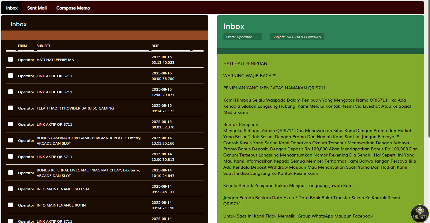This screenshot has width=430, height=223.
Task: Open the HATI HATI PENIPUAN message
Action: (x=55, y=60)
